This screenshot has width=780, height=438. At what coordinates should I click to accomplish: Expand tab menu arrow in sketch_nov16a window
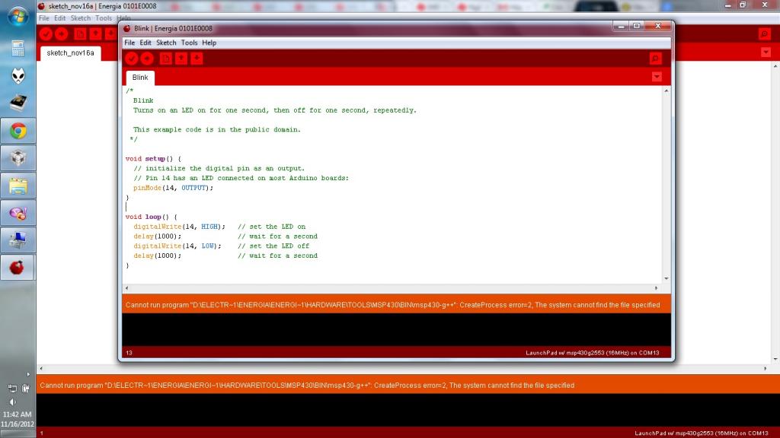click(766, 52)
